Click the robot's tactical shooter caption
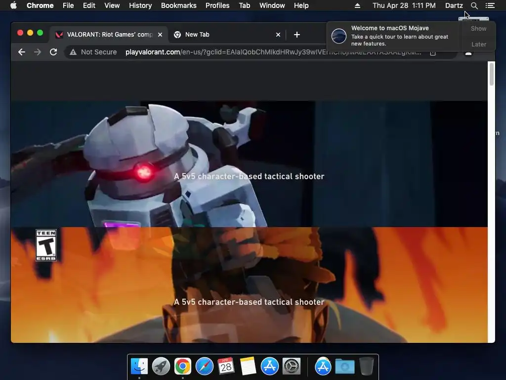506x380 pixels. click(x=249, y=176)
